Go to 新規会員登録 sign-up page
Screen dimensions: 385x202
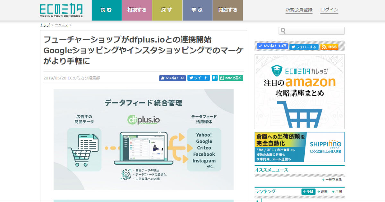(299, 10)
